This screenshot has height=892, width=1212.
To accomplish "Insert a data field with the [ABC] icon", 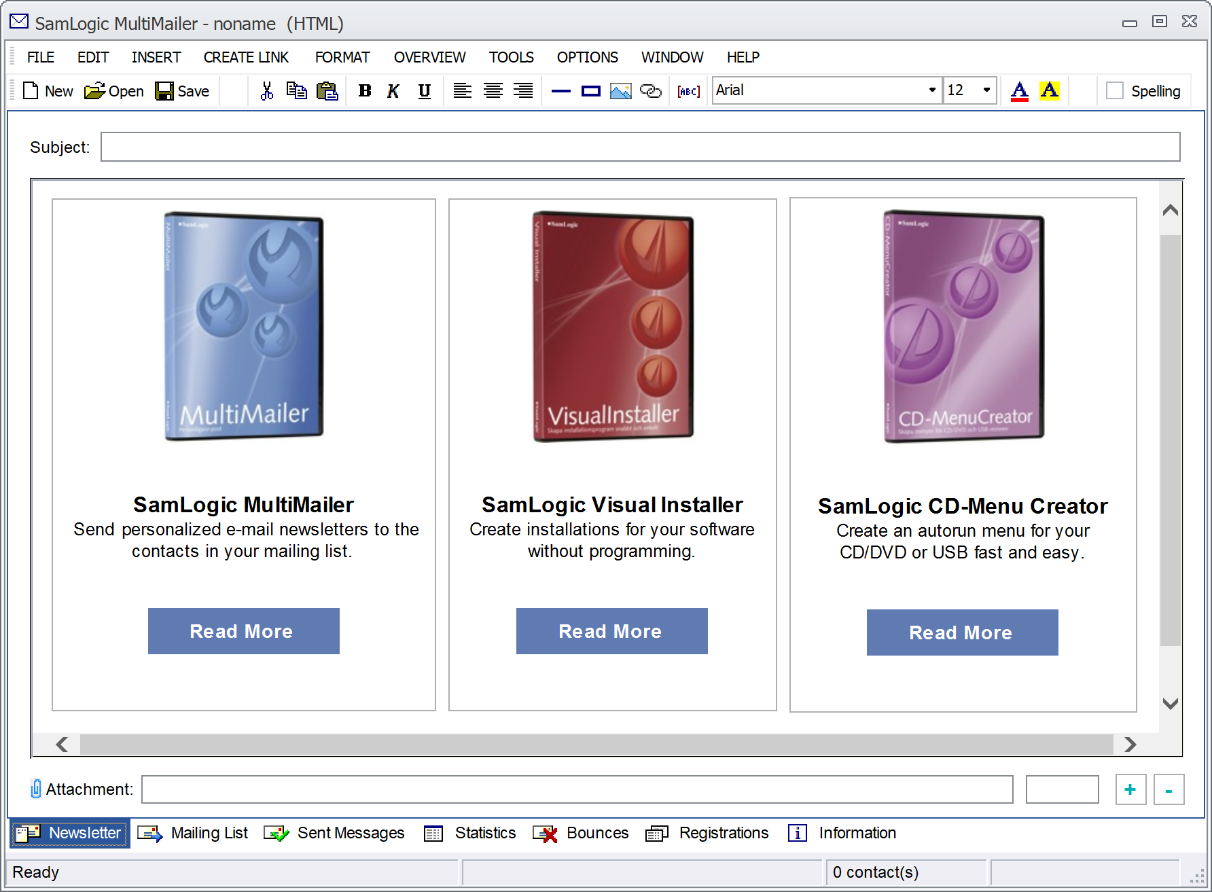I will point(689,91).
